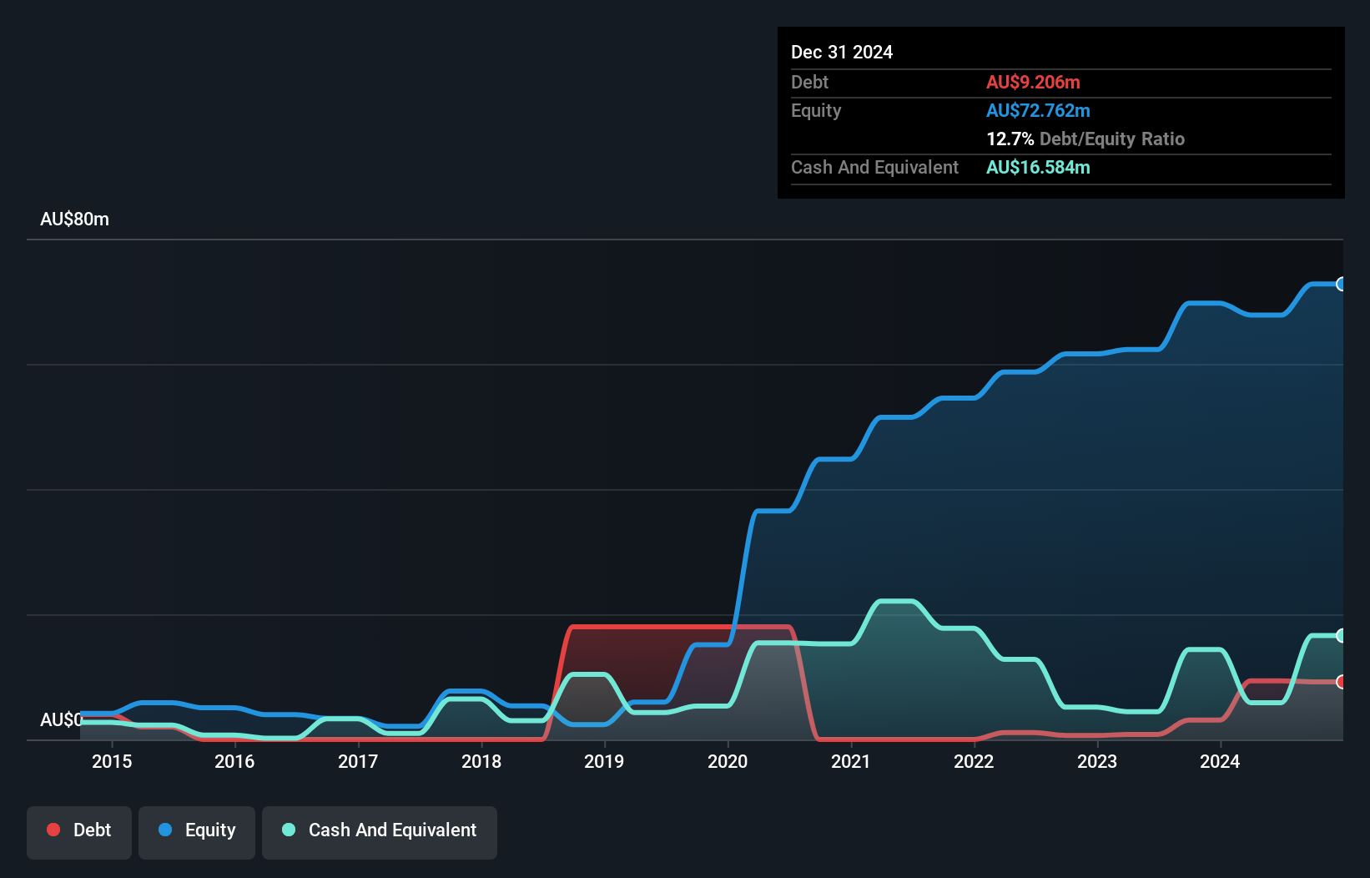Click the 2018 x-axis label
Screen dimensions: 1370x878
point(481,761)
